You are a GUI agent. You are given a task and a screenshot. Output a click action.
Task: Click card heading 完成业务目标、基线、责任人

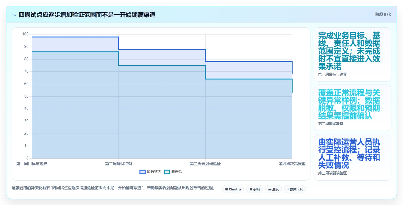coord(349,51)
